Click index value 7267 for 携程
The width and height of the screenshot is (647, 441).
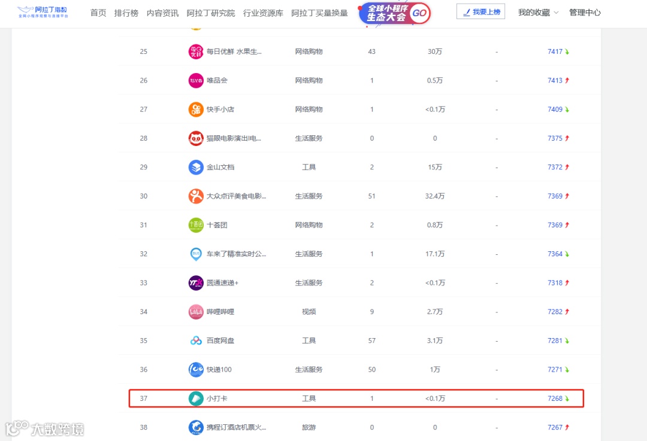pyautogui.click(x=555, y=427)
